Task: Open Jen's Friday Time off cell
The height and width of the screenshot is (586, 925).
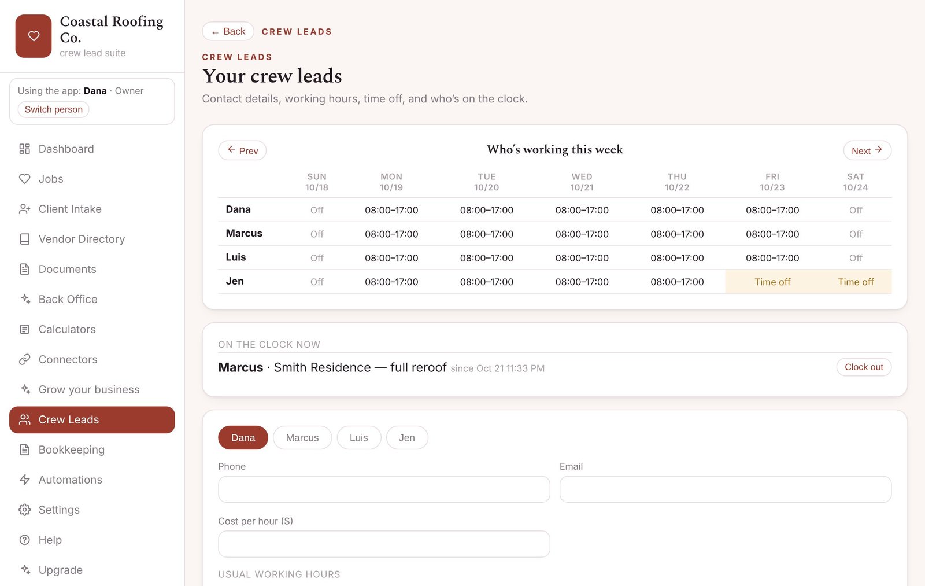Action: click(772, 282)
